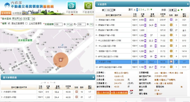190x102 pixels.
Task: Open the 排序 sort-by dropdown
Action: click(x=173, y=10)
